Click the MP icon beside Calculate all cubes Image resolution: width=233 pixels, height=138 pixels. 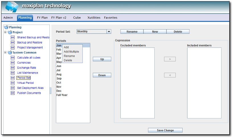click(x=13, y=58)
